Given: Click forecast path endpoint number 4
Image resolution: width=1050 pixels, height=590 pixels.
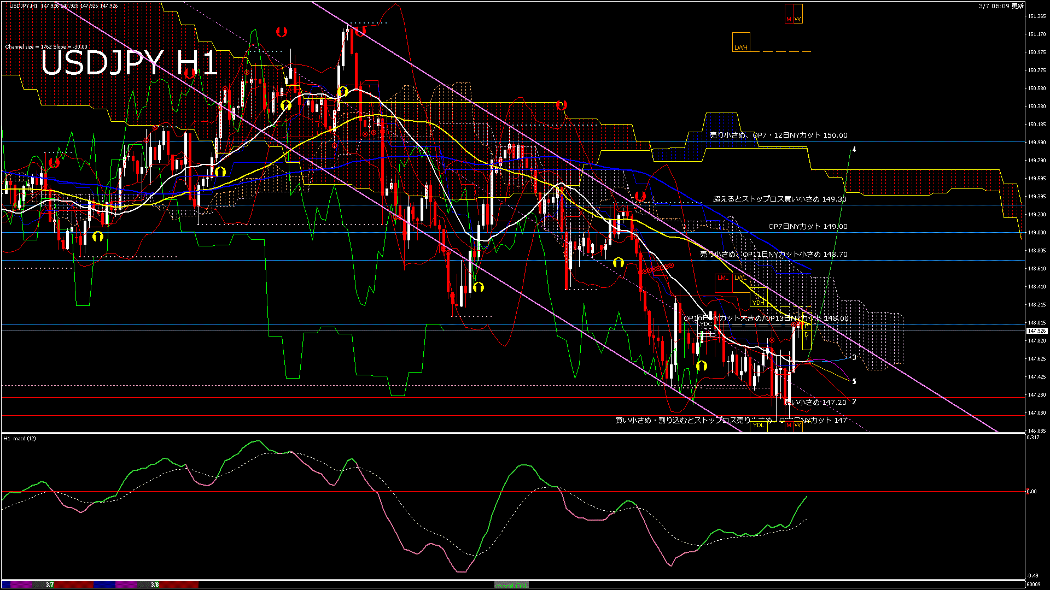Looking at the screenshot, I should (x=854, y=149).
